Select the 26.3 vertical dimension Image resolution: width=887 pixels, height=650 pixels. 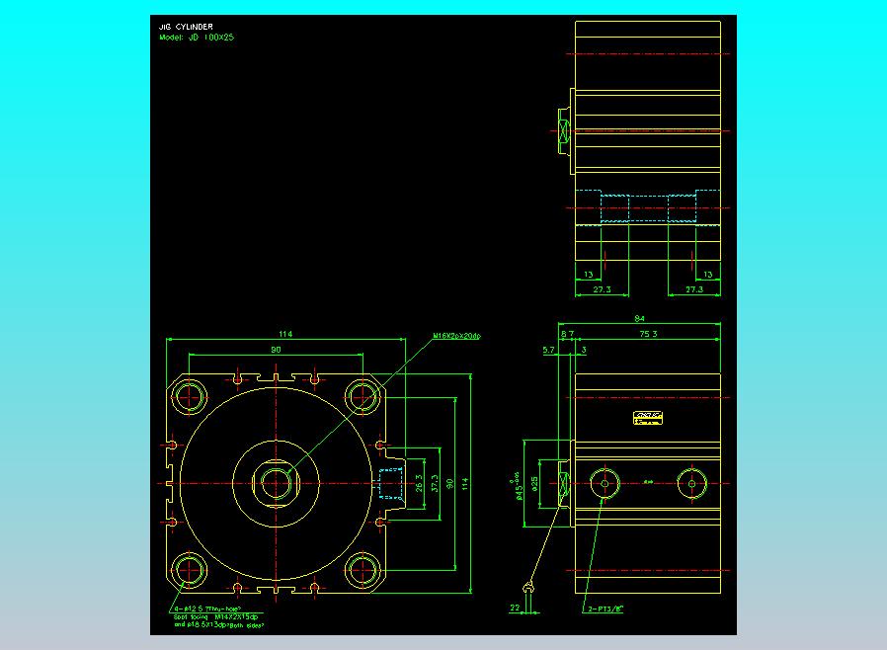pyautogui.click(x=419, y=484)
